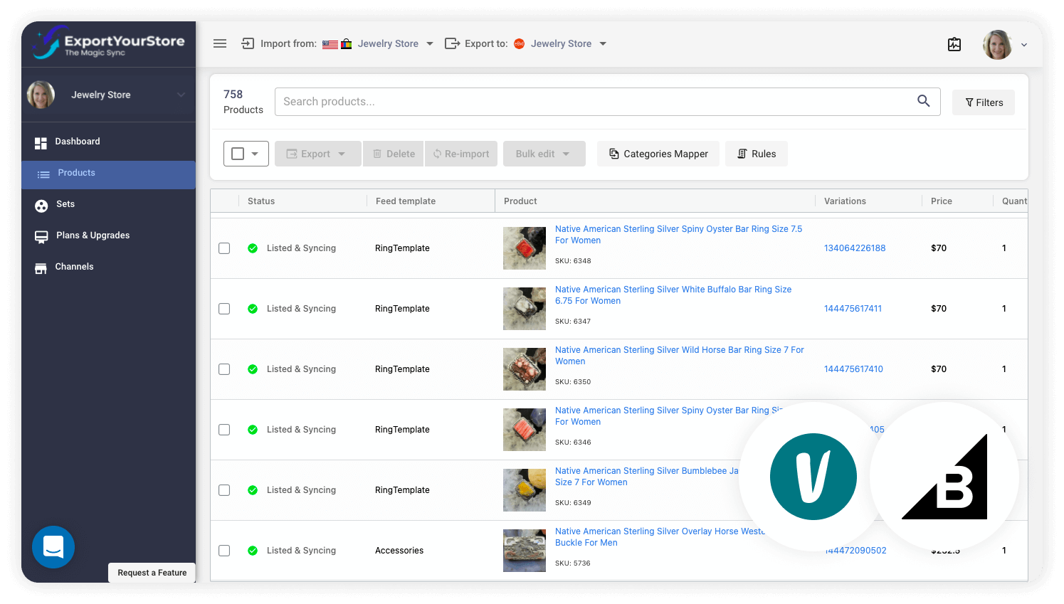Click the Delete icon in the toolbar

pyautogui.click(x=393, y=153)
